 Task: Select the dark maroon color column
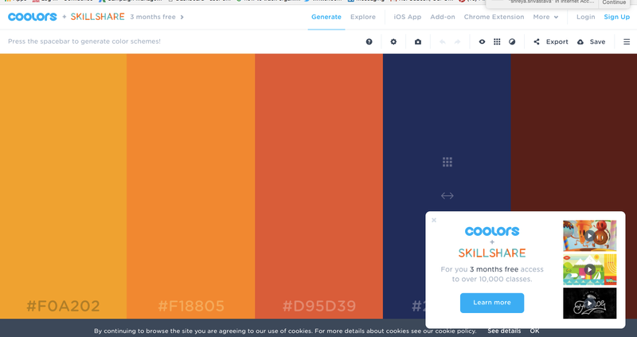[573, 132]
